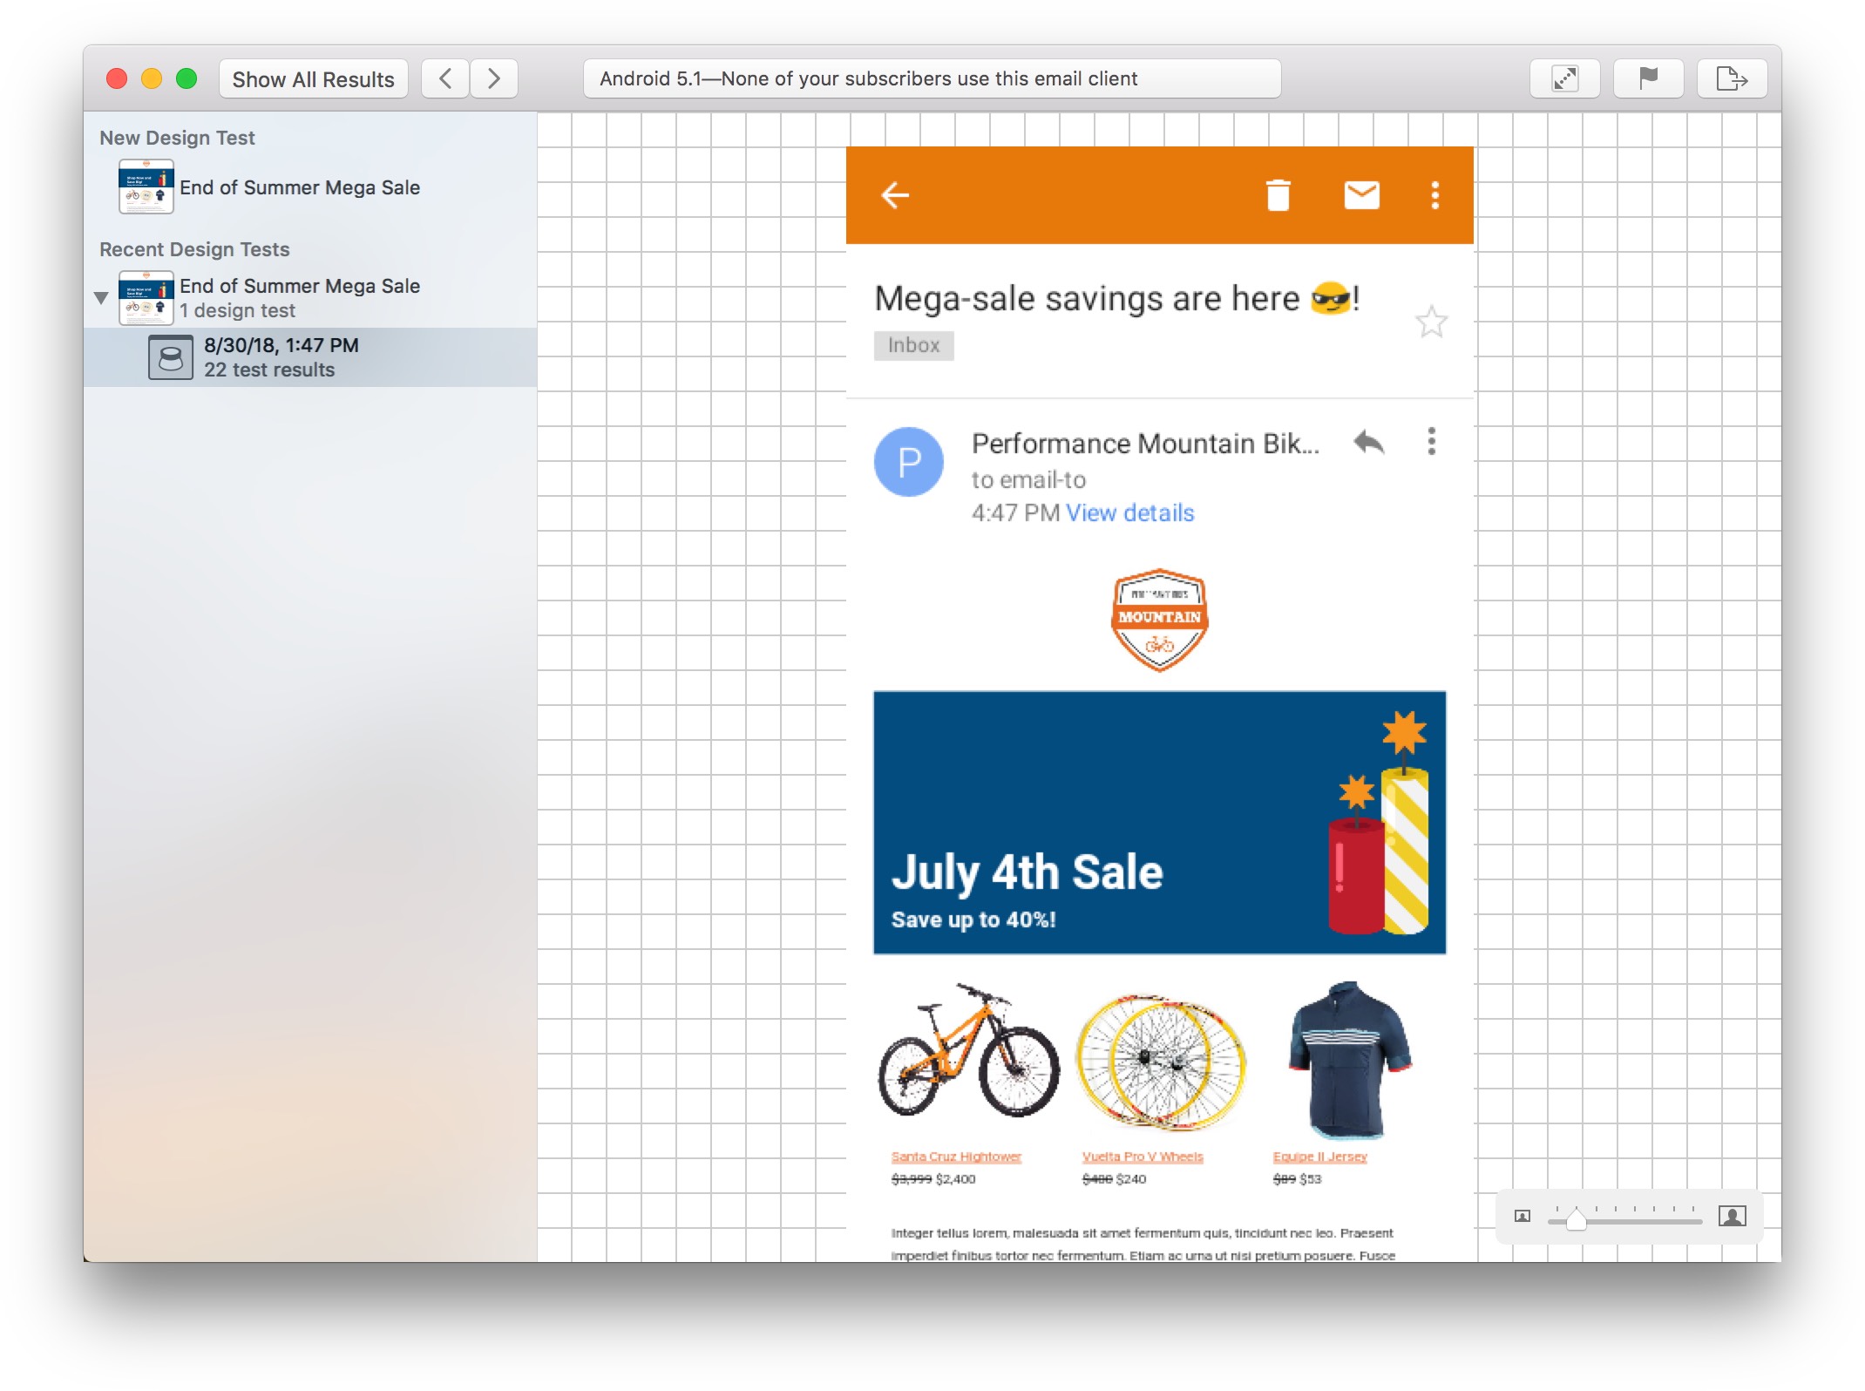This screenshot has width=1865, height=1391.
Task: Close the window with red button
Action: coord(117,79)
